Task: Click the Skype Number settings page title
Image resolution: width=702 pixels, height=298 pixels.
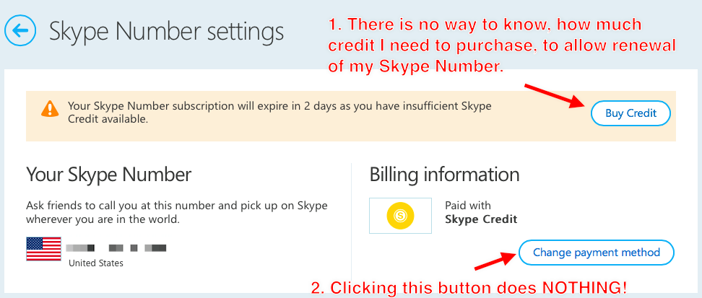Action: click(167, 31)
